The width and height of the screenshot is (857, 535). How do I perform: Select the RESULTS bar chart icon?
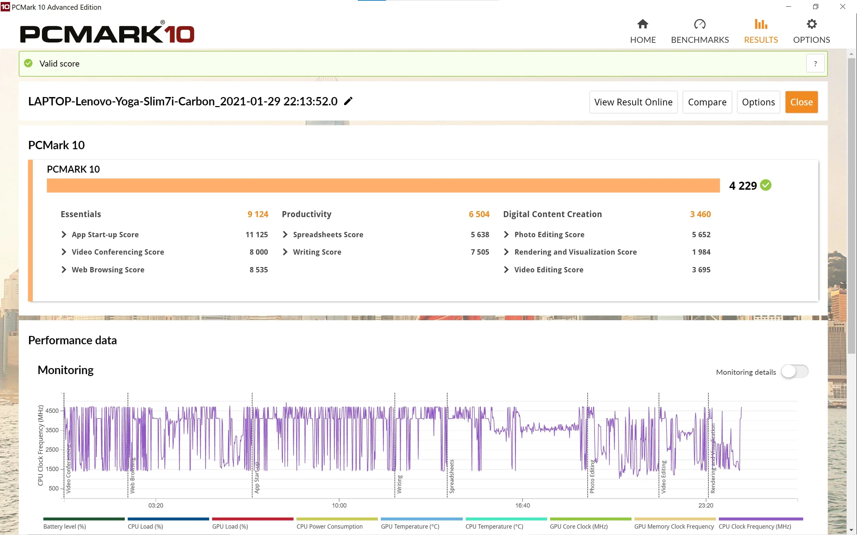761,24
